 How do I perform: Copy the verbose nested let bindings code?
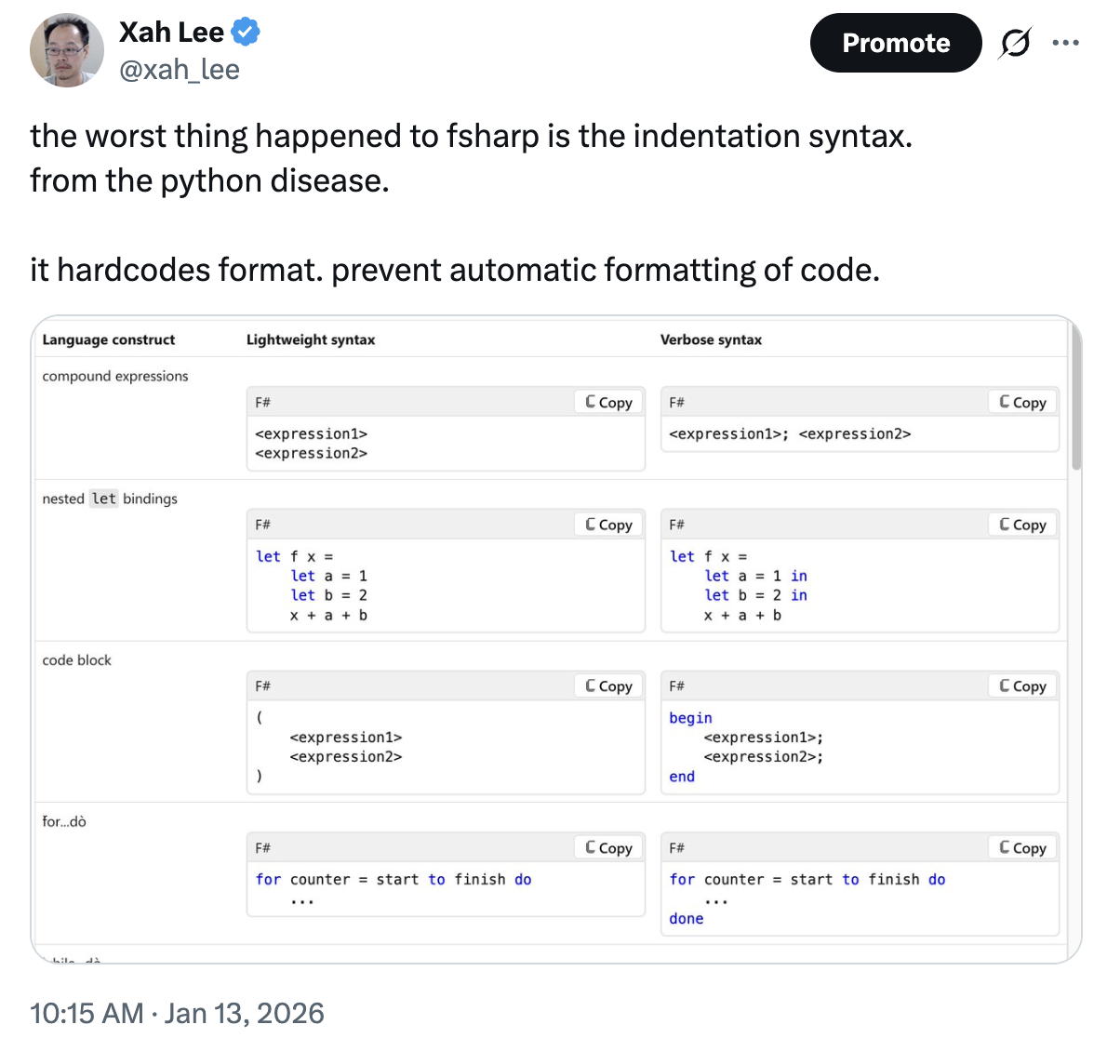click(1021, 524)
